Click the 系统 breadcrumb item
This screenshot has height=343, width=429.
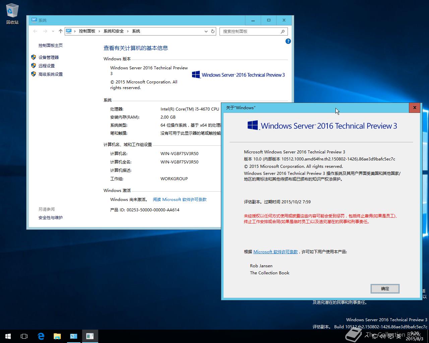click(x=136, y=31)
